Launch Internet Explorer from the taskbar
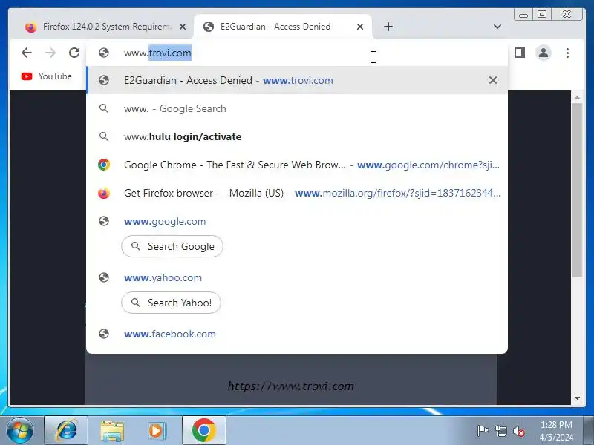This screenshot has width=594, height=445. coord(66,430)
